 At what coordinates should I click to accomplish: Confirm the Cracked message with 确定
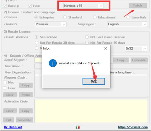(x=94, y=81)
